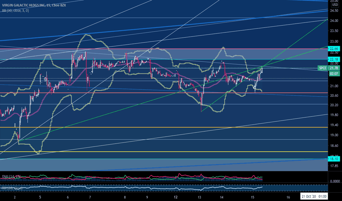Click the 23.00 price axis value
The height and width of the screenshot is (201, 342).
334,41
